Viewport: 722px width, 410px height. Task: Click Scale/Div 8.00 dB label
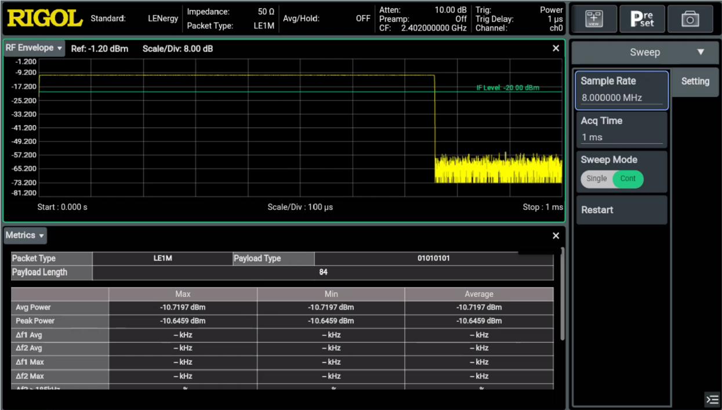pos(177,49)
